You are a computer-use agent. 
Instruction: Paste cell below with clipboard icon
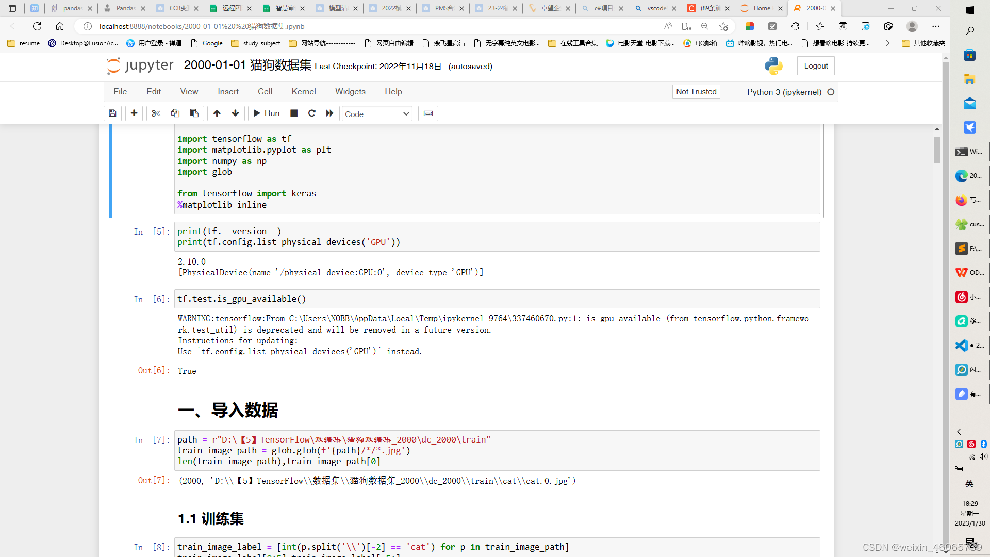click(194, 113)
